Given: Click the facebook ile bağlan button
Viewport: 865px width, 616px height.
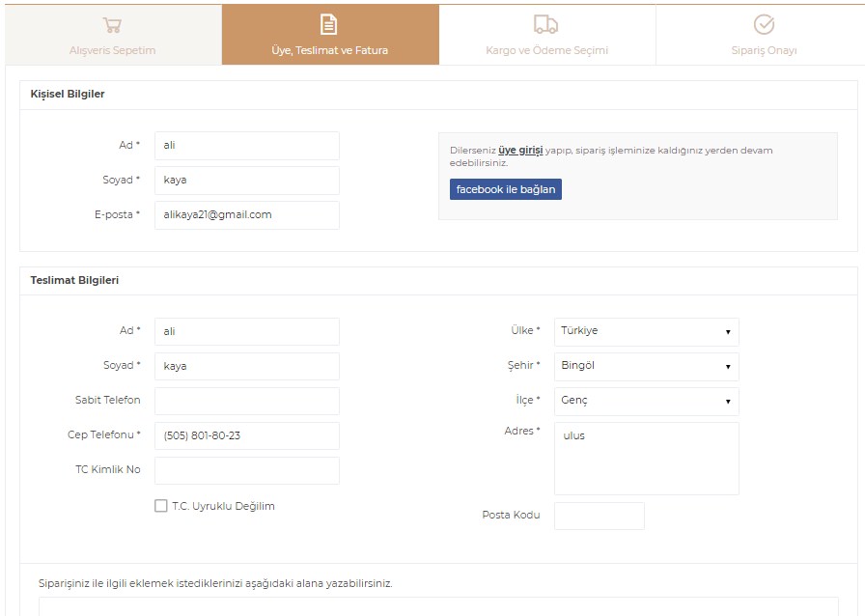Looking at the screenshot, I should click(506, 189).
